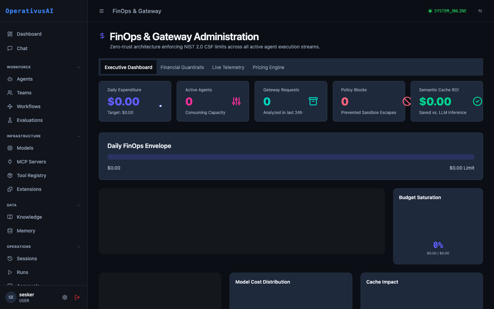Open the Dashboard sidebar link

pos(44,34)
